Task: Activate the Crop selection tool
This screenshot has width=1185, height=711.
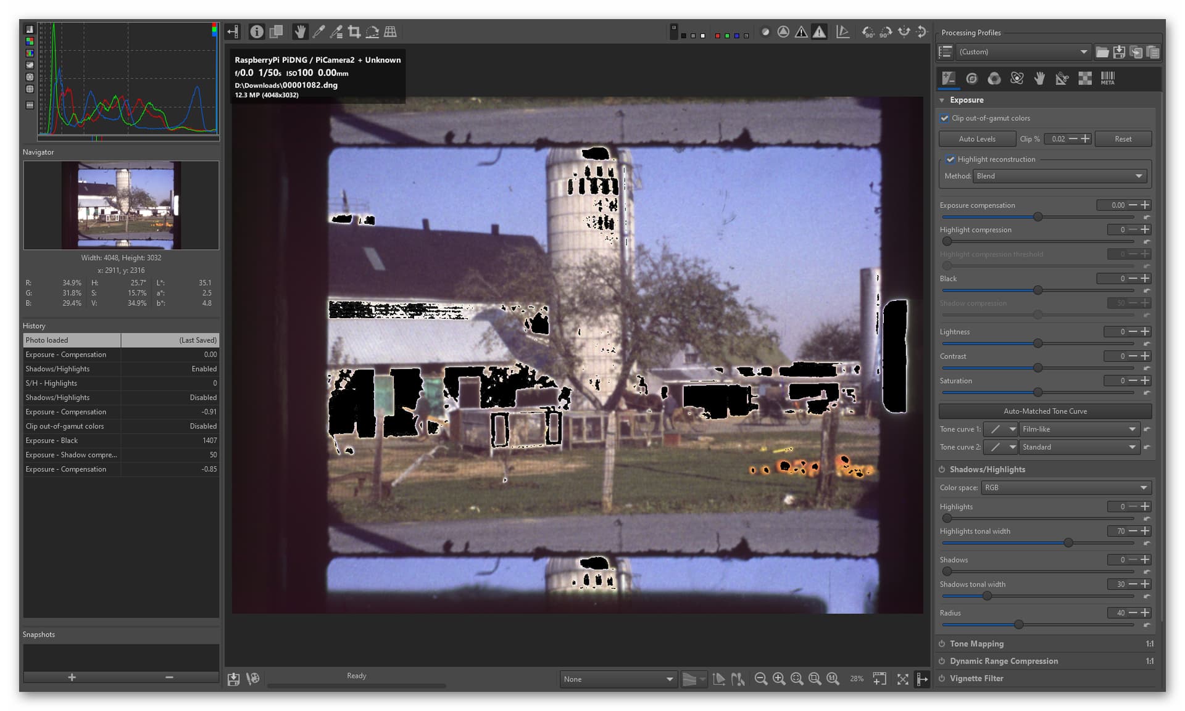Action: click(x=354, y=31)
